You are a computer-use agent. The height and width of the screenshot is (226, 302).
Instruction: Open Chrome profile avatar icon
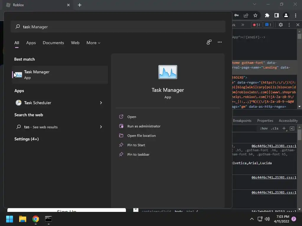pyautogui.click(x=286, y=15)
